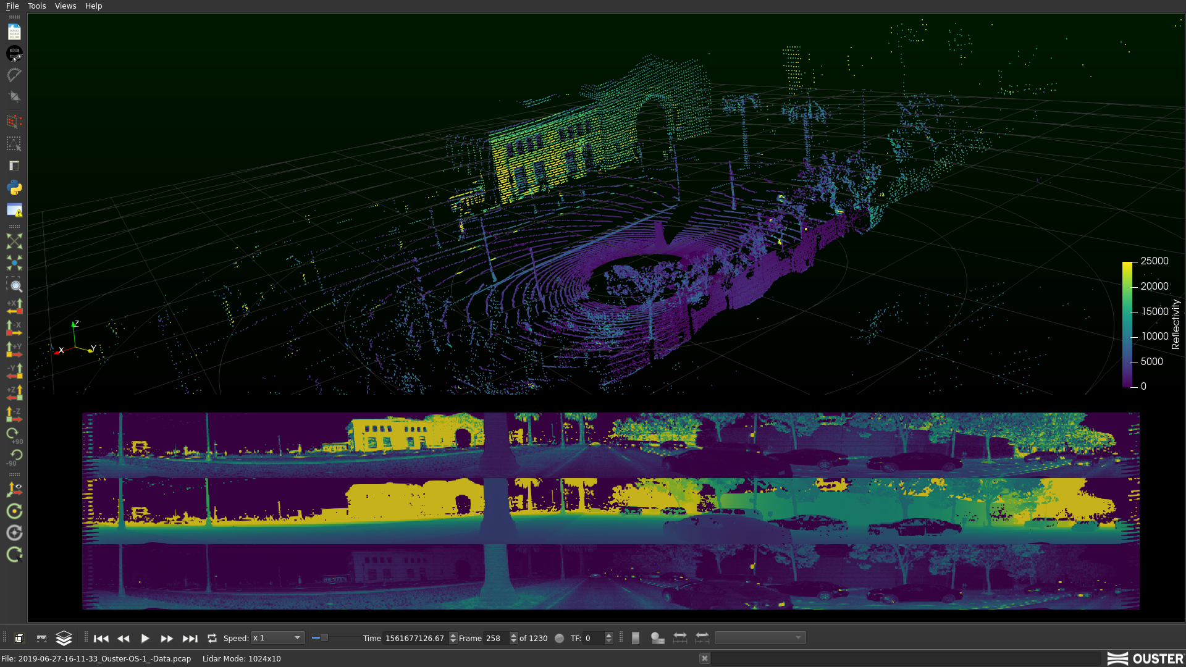Expand the empty combo box in the bottom toolbar

(760, 638)
